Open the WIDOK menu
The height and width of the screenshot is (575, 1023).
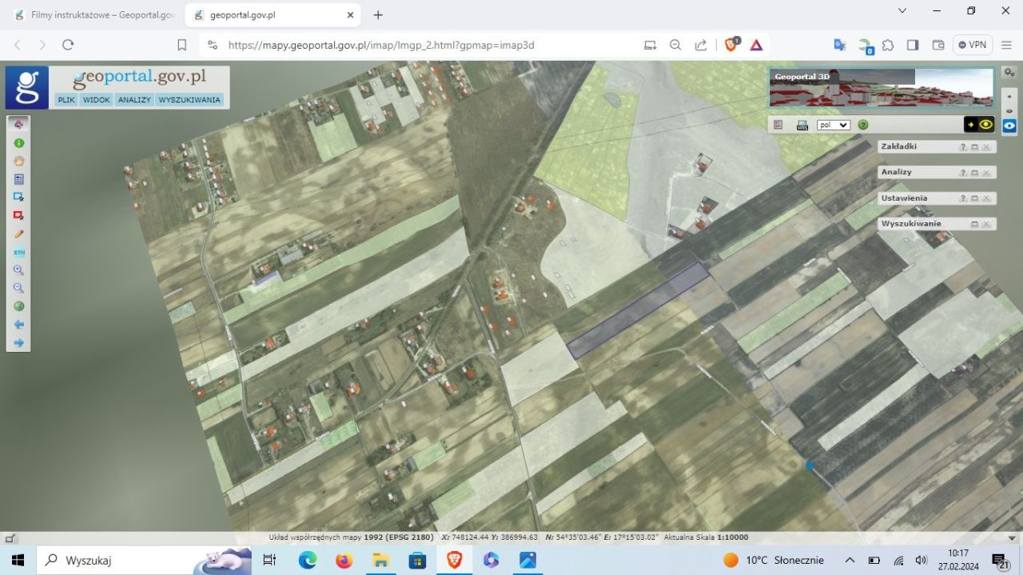97,100
